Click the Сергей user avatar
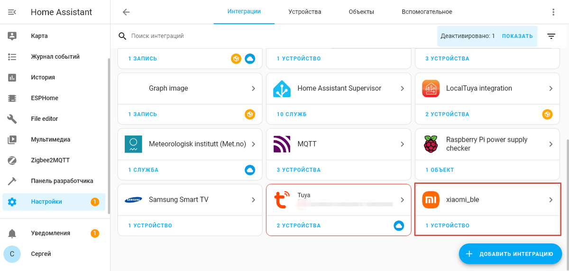 pyautogui.click(x=12, y=254)
